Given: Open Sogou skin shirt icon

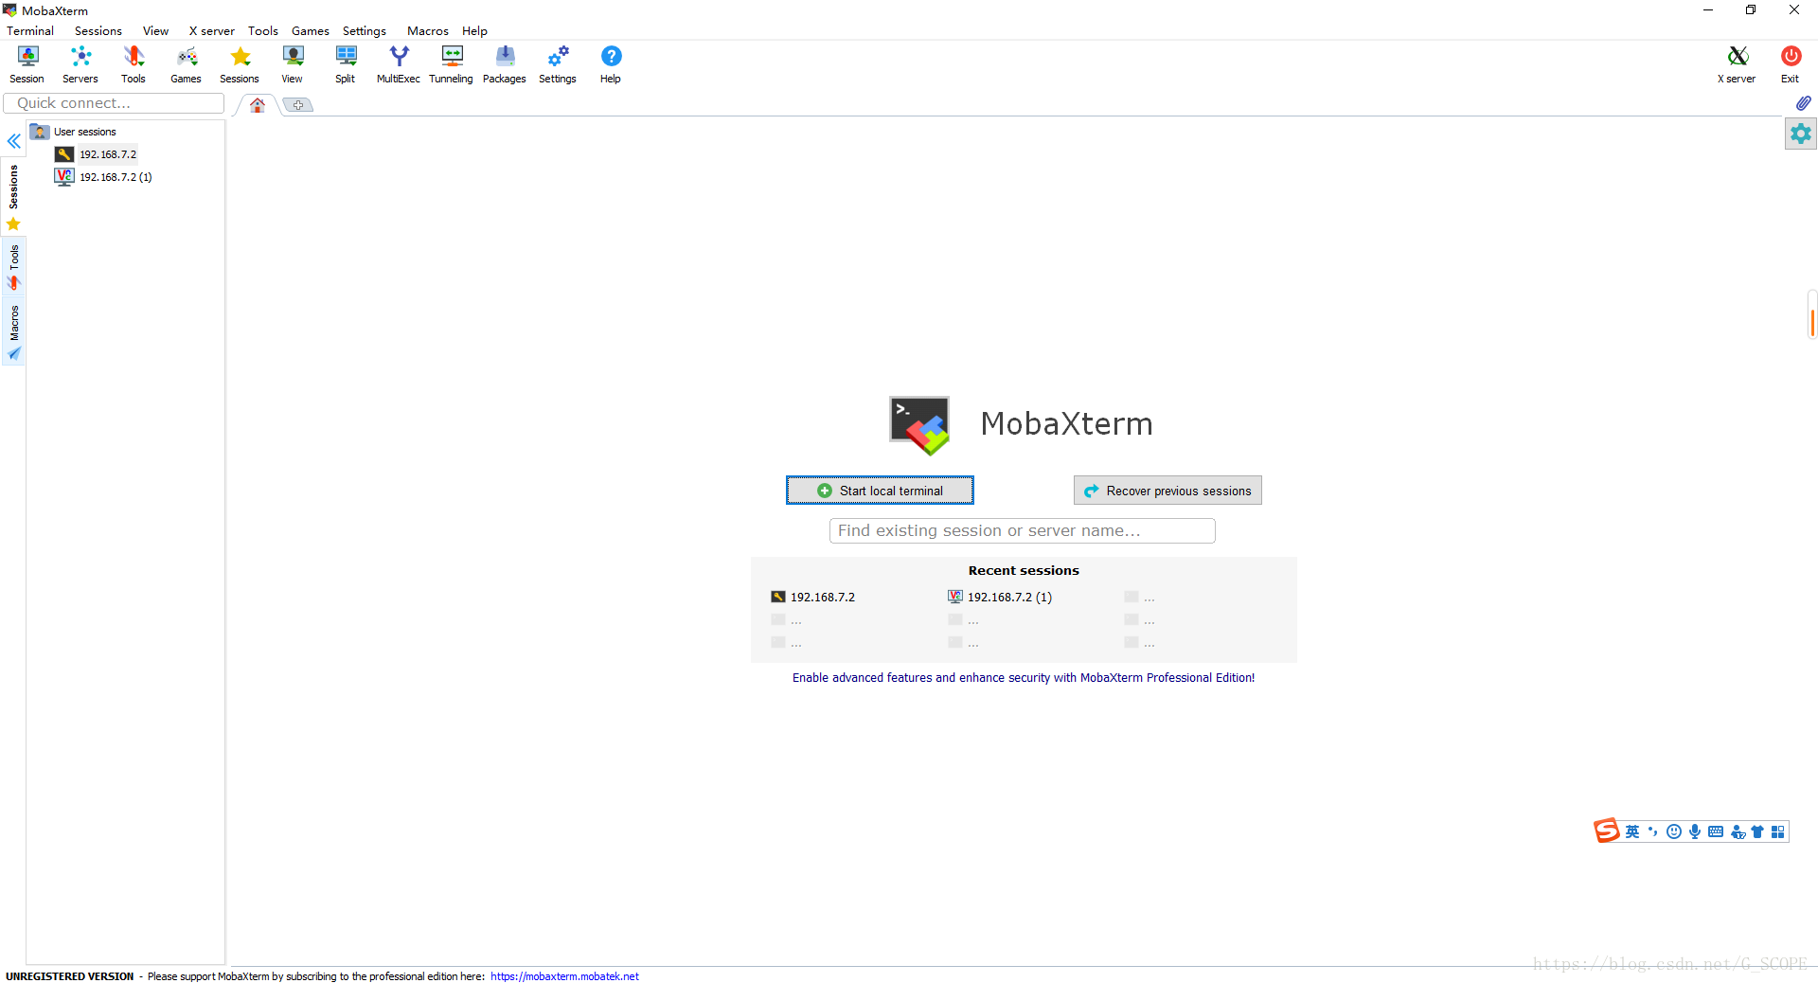Looking at the screenshot, I should coord(1757,831).
